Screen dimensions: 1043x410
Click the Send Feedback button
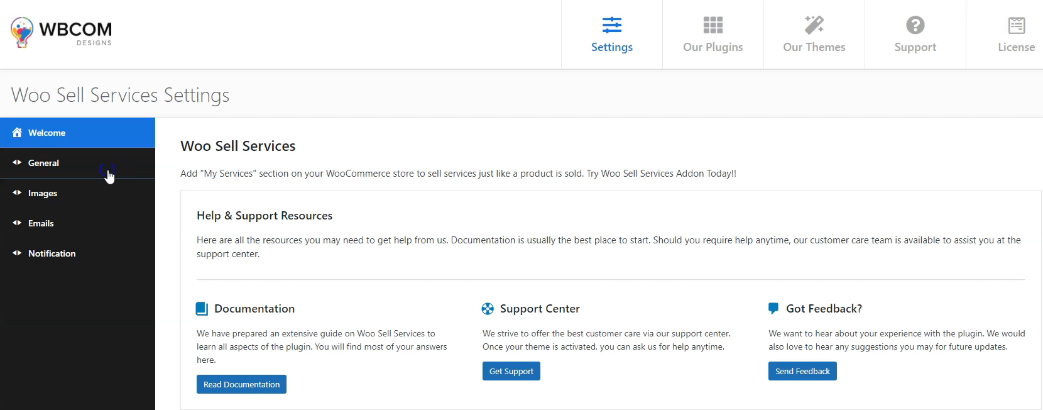tap(802, 371)
